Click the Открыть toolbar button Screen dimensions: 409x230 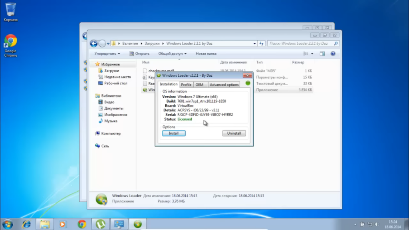tap(139, 54)
